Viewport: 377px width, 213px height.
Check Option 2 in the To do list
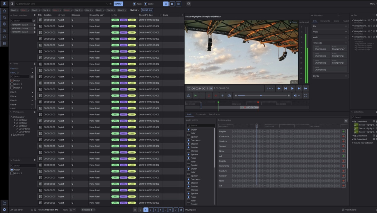(12, 173)
